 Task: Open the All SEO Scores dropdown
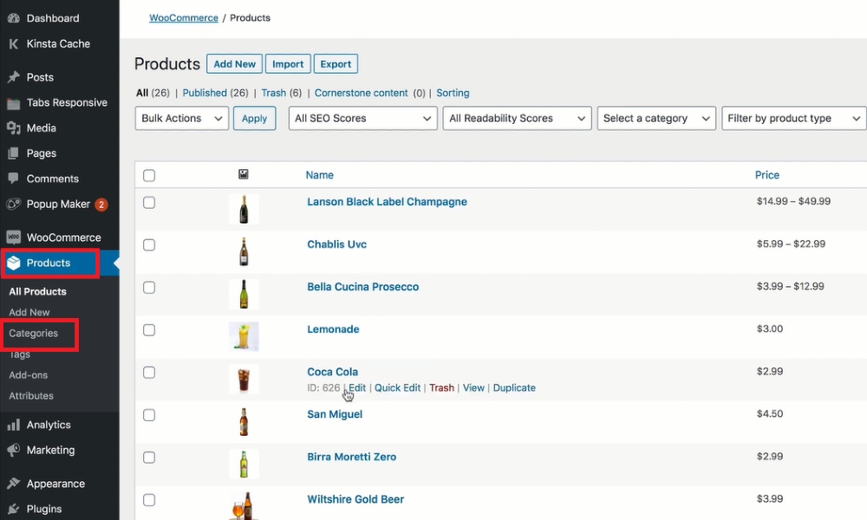(362, 118)
